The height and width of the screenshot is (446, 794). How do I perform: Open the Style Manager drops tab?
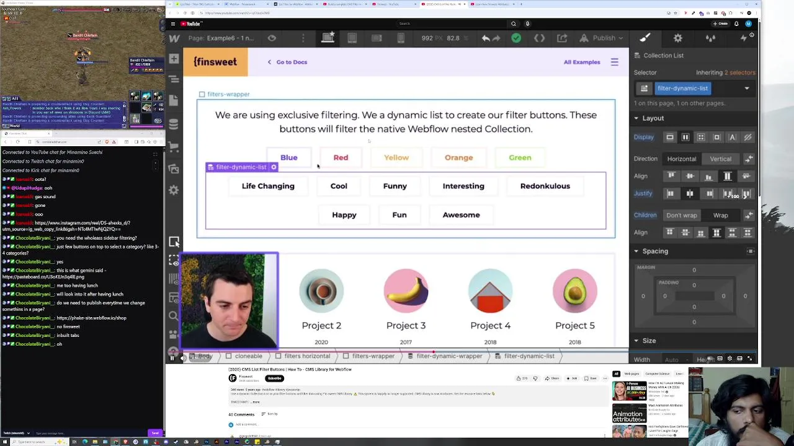tap(710, 38)
